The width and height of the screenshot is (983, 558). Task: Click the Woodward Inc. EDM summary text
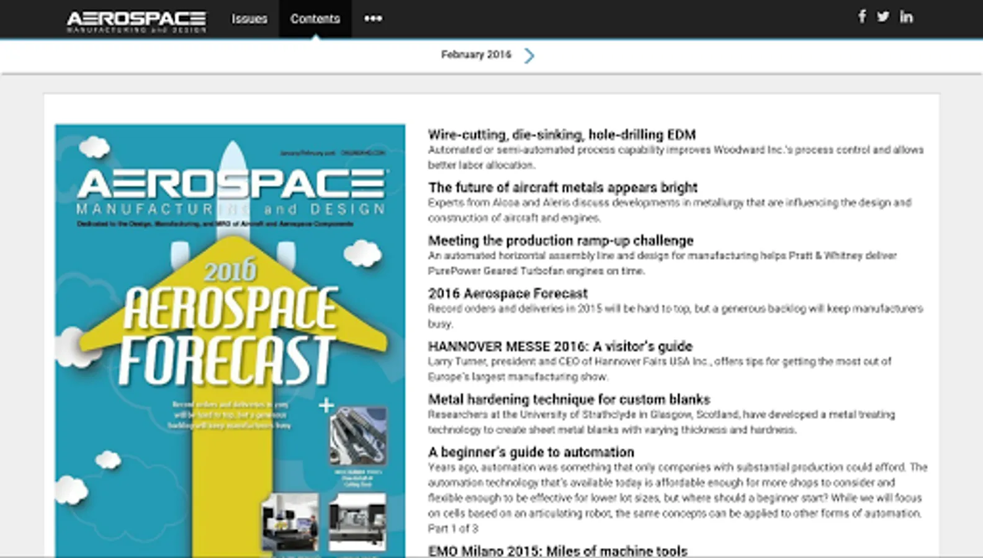click(x=676, y=157)
